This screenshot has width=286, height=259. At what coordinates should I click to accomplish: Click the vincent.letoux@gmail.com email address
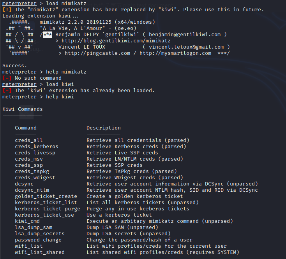[x=186, y=47]
